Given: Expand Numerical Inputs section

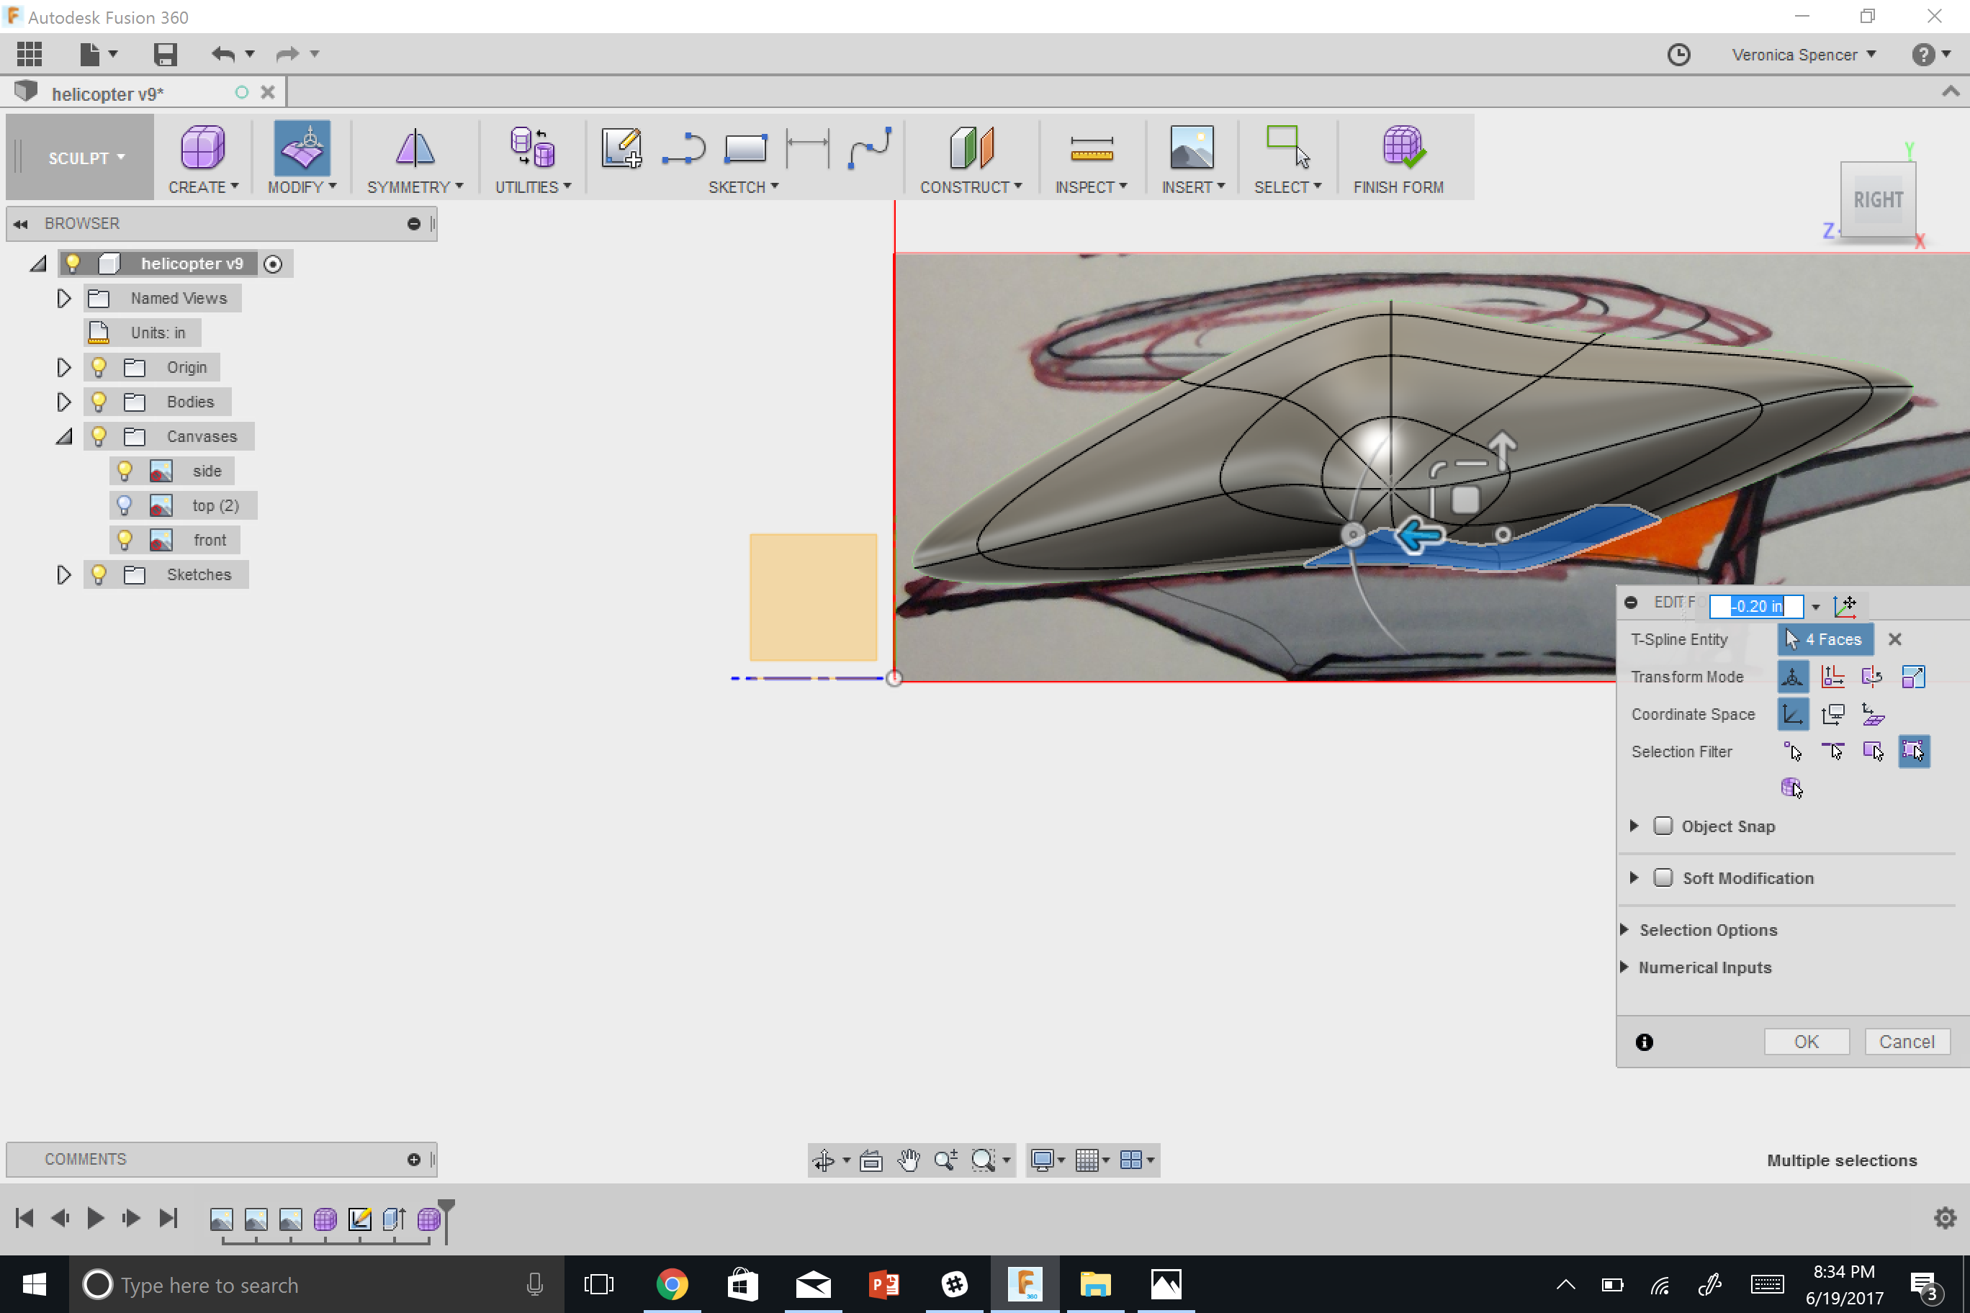Looking at the screenshot, I should click(1624, 967).
